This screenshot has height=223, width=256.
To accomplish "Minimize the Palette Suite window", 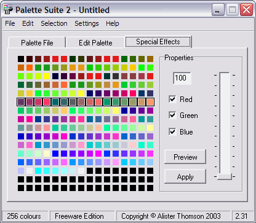I will [218, 10].
